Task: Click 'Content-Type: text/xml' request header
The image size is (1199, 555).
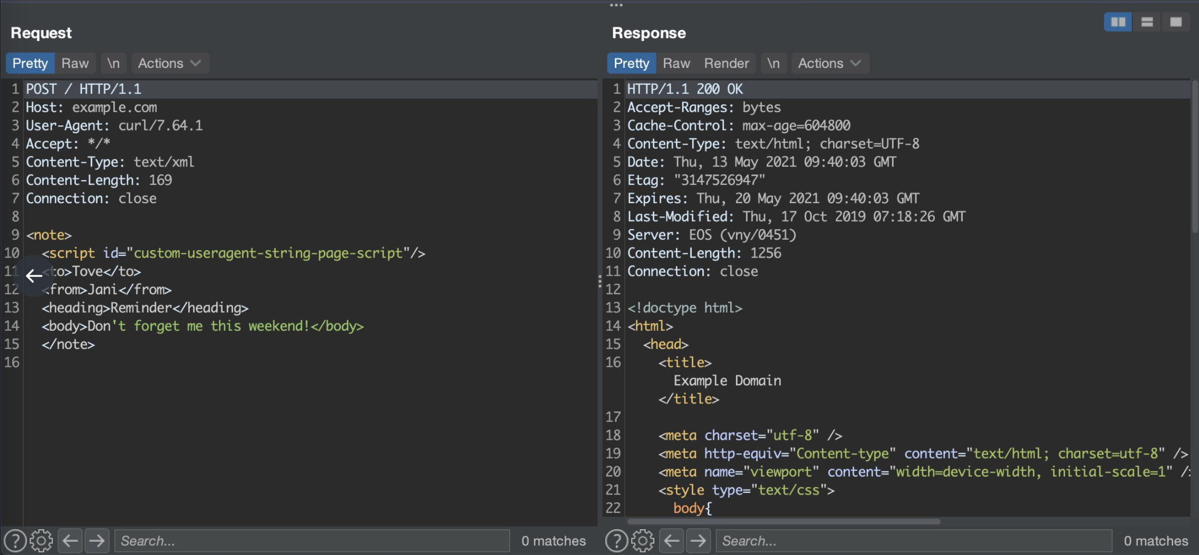Action: tap(110, 162)
